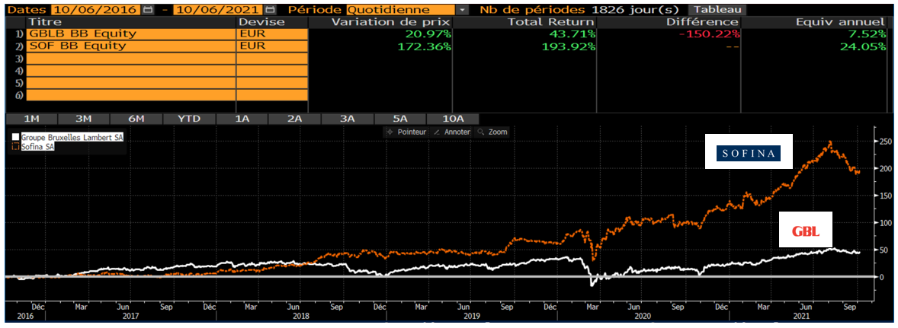Open the start date calendar picker

tap(149, 11)
